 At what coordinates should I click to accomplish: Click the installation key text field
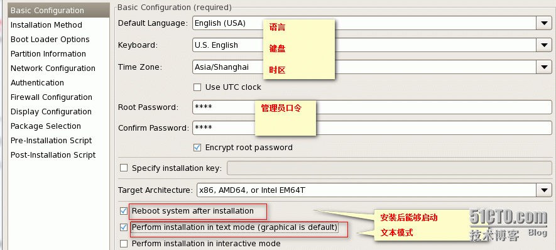390,168
